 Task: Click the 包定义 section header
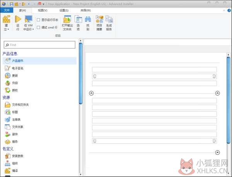pos(8,149)
